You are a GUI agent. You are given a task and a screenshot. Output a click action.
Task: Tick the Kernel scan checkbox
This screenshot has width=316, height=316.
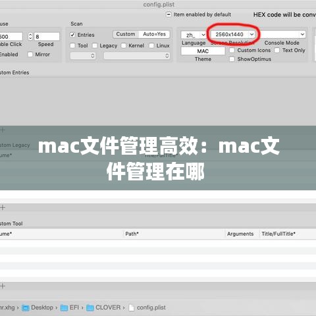point(124,45)
